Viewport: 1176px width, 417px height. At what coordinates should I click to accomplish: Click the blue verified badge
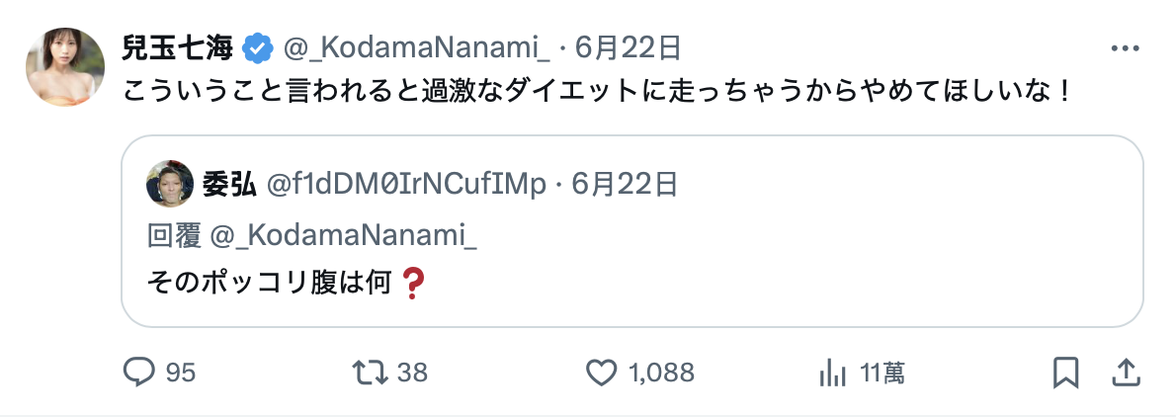click(259, 46)
